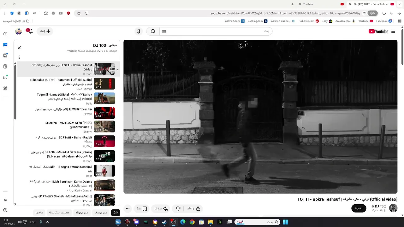Reload the page in the browser toolbar
Screen dimensions: 404x227
[384, 13]
